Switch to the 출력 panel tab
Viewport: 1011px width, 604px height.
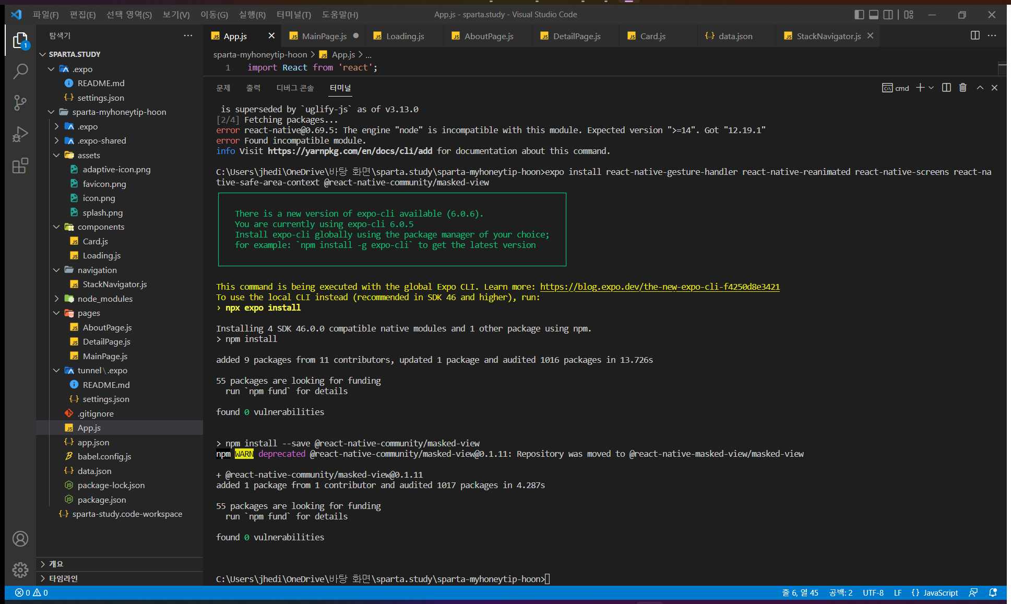click(x=253, y=88)
